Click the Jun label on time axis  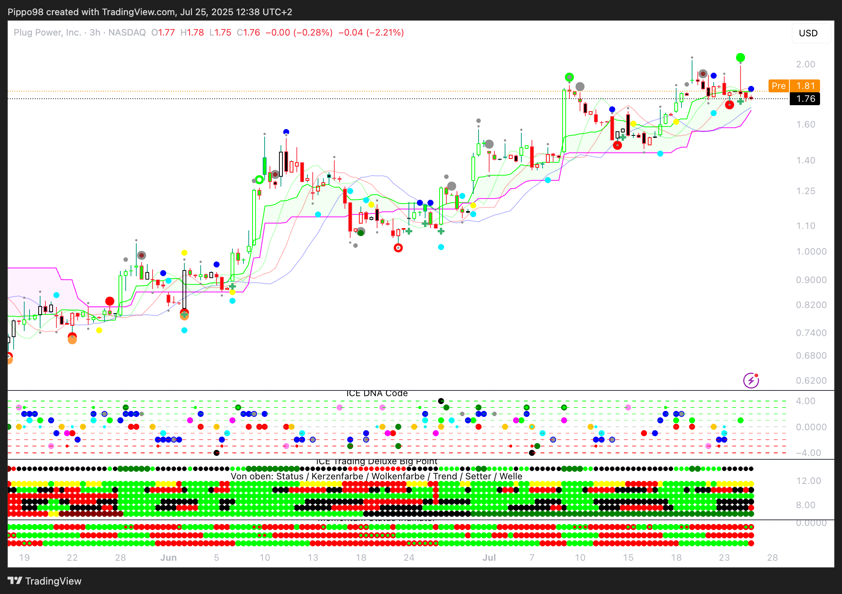click(168, 558)
